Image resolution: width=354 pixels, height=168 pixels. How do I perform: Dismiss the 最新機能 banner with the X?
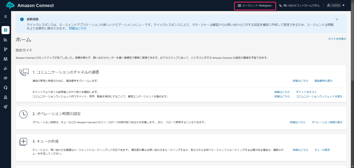[x=337, y=19]
